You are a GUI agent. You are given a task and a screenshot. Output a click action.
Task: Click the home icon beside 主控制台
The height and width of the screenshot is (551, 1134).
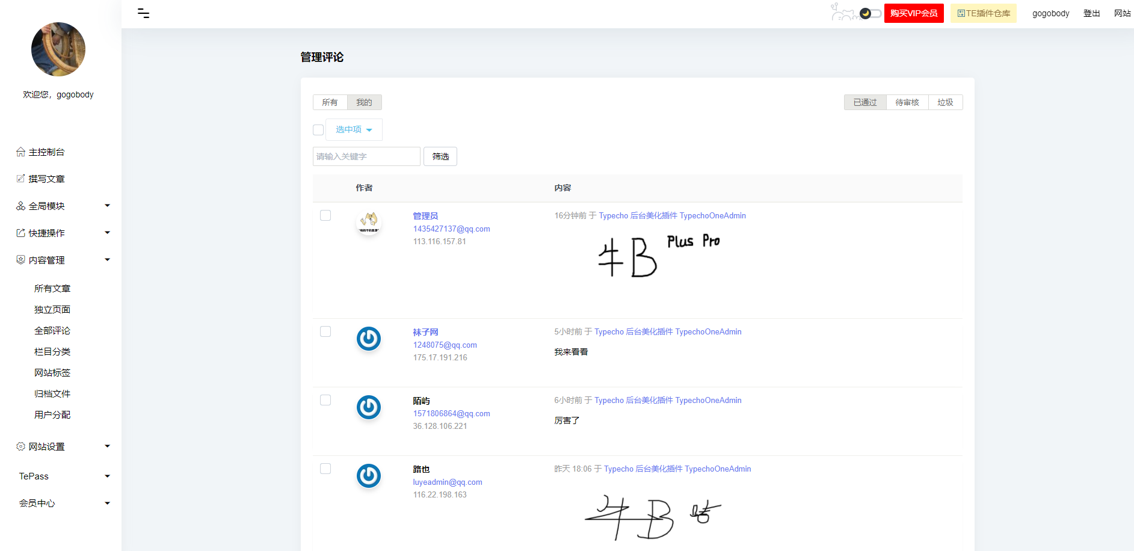pos(20,152)
